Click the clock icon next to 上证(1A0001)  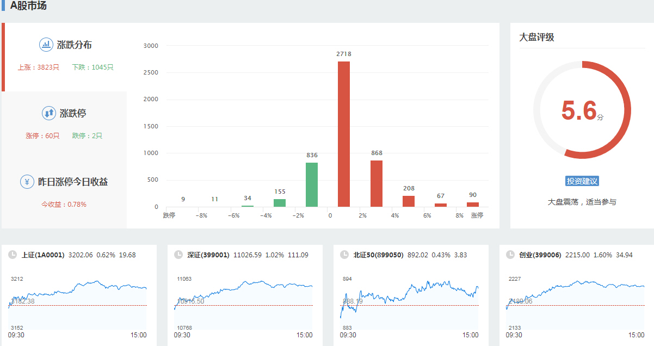[x=13, y=255]
